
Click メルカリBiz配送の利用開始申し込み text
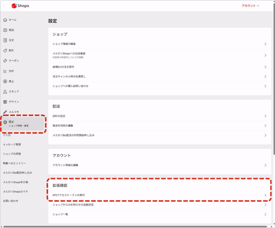[73, 135]
